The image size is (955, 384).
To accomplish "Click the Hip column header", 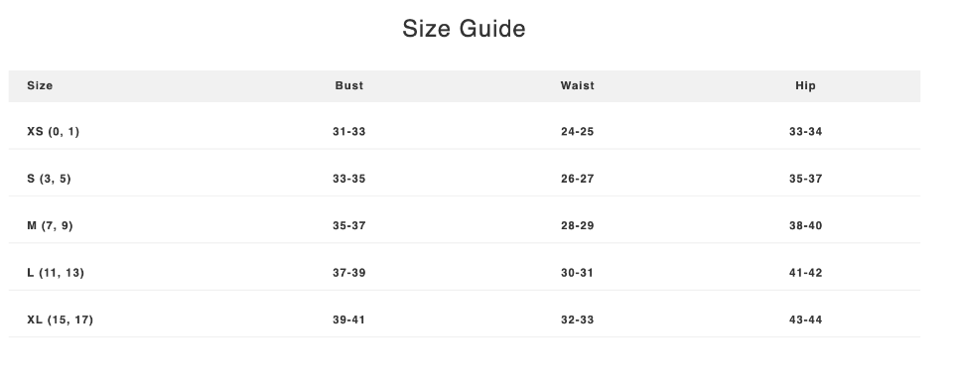I will 805,85.
